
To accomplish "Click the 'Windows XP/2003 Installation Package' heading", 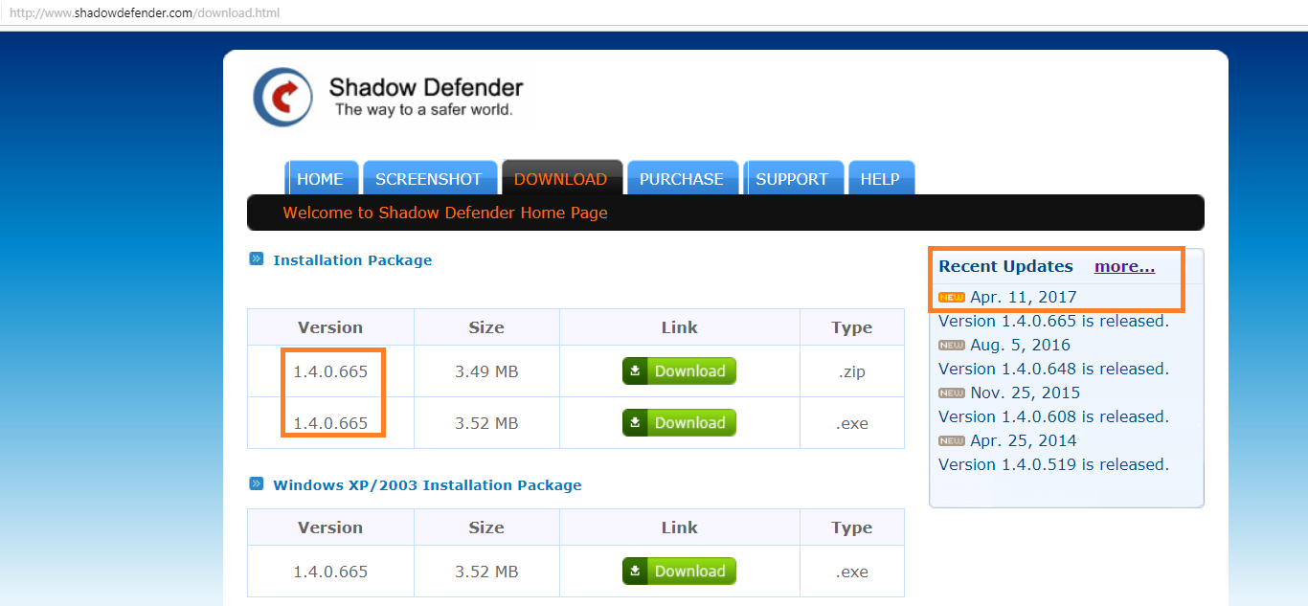I will (x=427, y=485).
